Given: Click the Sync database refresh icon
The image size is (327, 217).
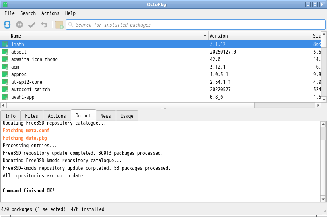Looking at the screenshot, I should 7,25.
